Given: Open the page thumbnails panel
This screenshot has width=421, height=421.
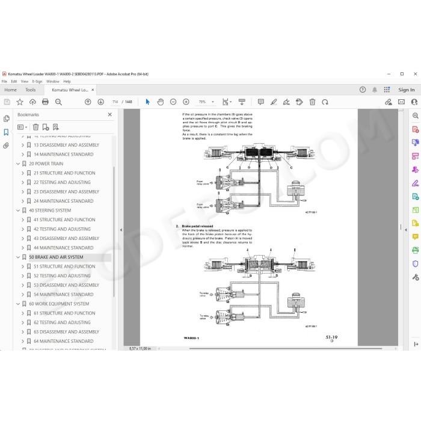Looking at the screenshot, I should (x=7, y=118).
